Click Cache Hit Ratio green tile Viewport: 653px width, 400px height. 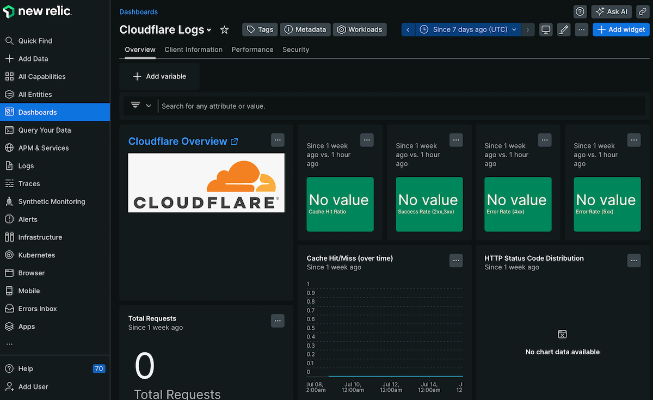pyautogui.click(x=340, y=204)
